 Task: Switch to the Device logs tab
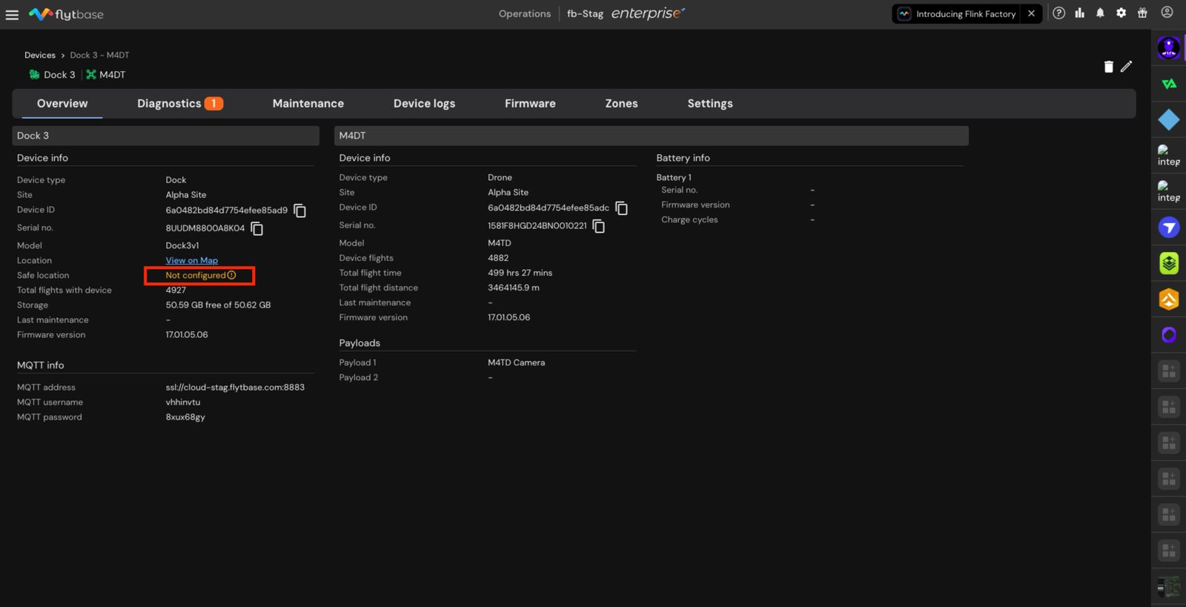pos(424,104)
